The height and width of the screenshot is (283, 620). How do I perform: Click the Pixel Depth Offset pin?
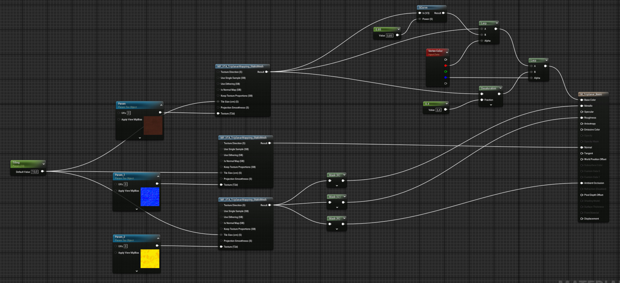point(582,195)
